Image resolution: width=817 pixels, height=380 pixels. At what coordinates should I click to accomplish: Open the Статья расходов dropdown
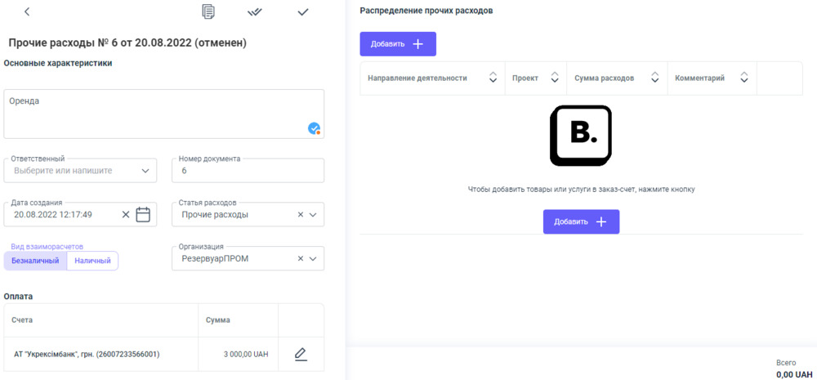coord(313,215)
